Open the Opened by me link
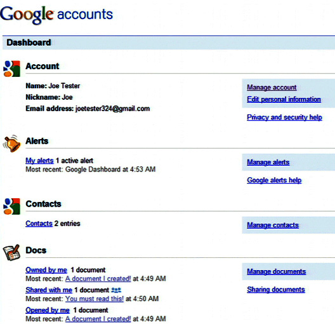Screen dimensions: 335x324 click(48, 310)
